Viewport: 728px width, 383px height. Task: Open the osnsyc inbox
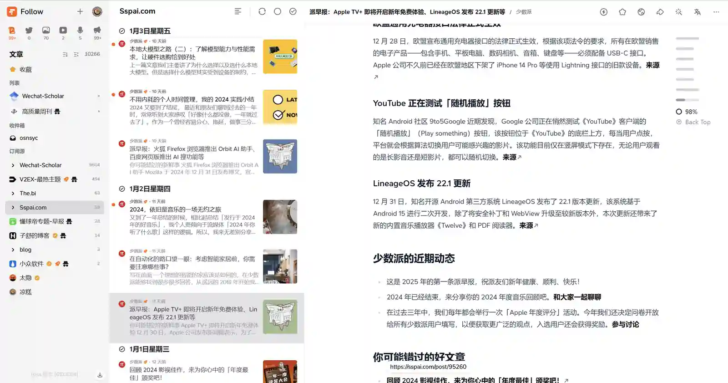pyautogui.click(x=55, y=138)
